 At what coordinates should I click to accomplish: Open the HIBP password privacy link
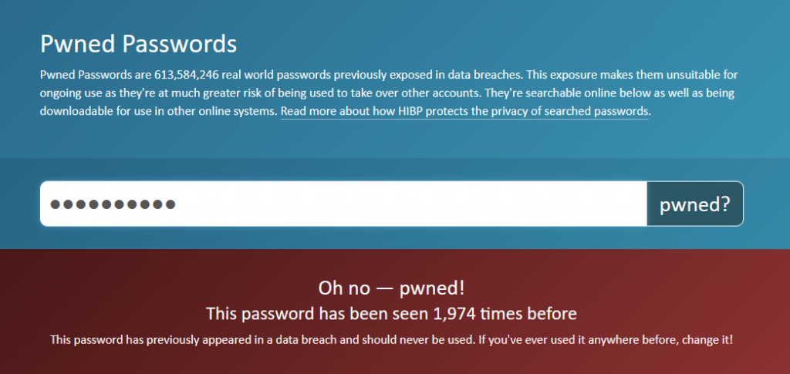[464, 111]
